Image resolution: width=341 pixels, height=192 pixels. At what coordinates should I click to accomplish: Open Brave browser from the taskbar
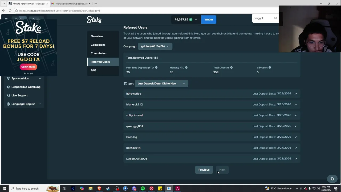click(99, 189)
